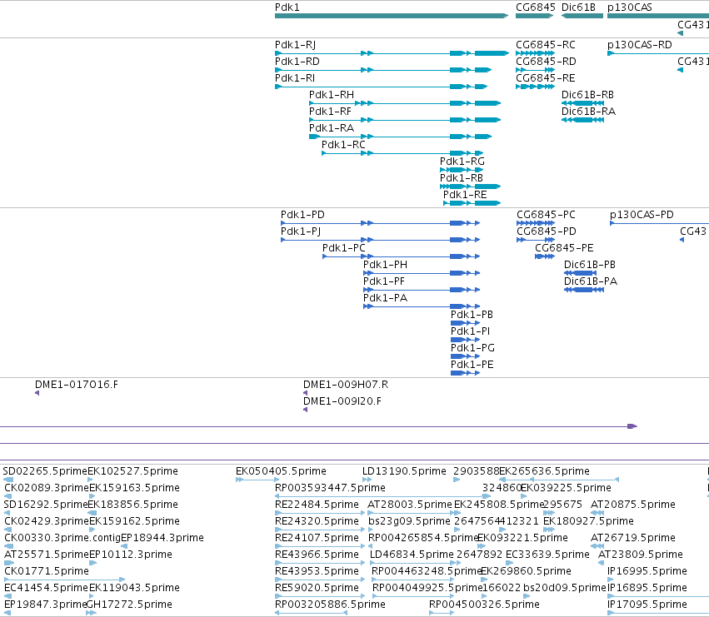Click EST RE24320.5prime
This screenshot has width=709, height=617.
coord(317,521)
